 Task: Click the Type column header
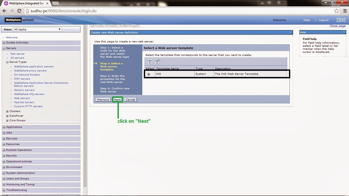199,68
